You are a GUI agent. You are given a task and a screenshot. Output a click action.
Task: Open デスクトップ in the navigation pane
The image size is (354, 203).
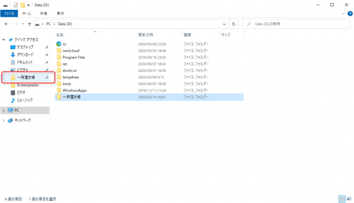pyautogui.click(x=25, y=47)
